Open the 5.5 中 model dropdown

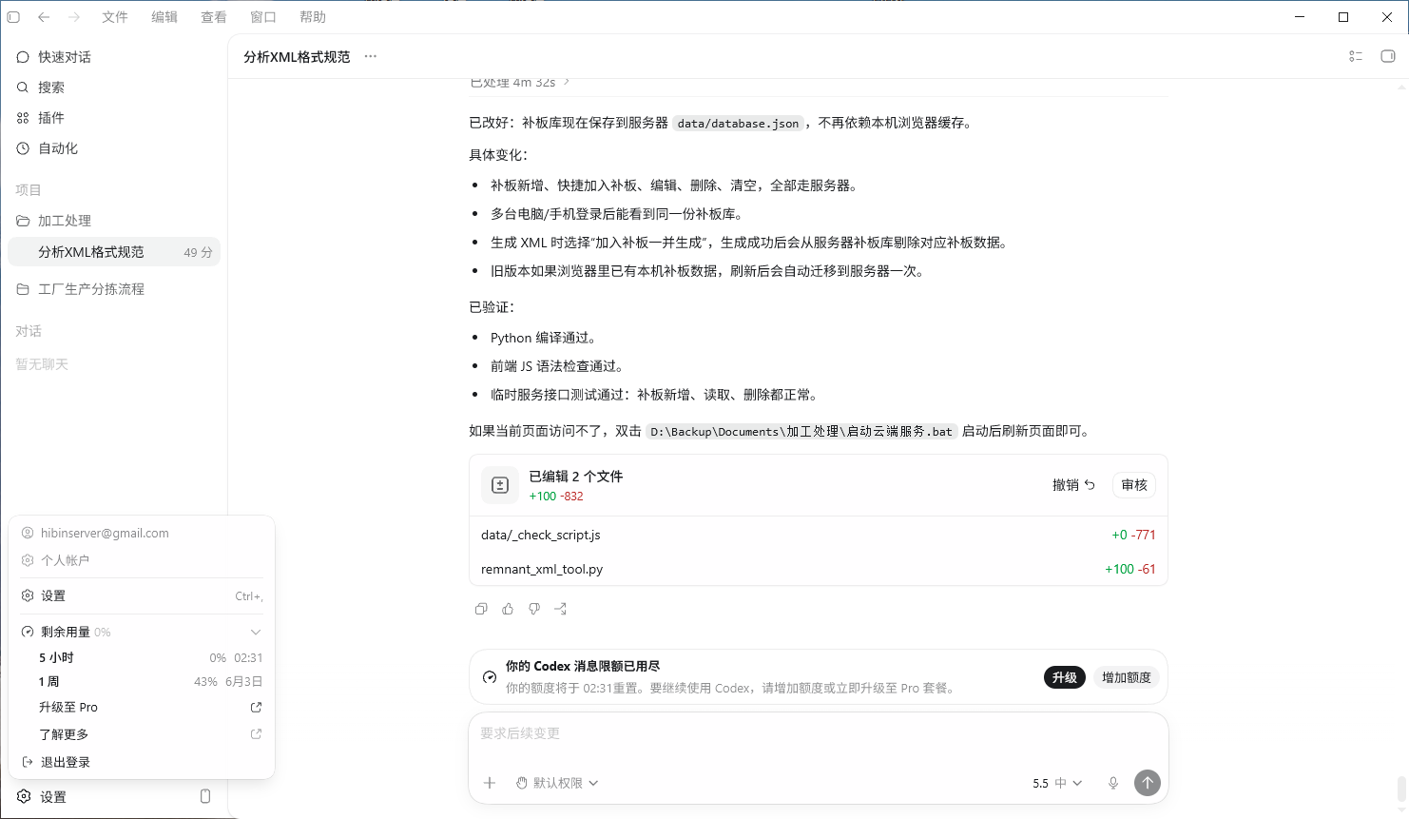pyautogui.click(x=1057, y=783)
